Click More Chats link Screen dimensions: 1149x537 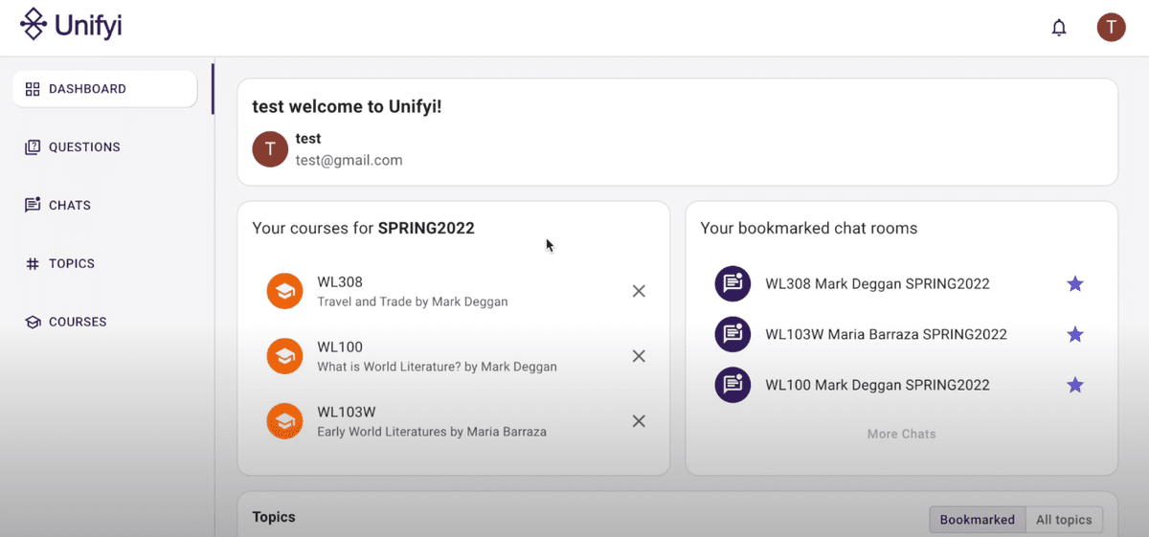901,434
